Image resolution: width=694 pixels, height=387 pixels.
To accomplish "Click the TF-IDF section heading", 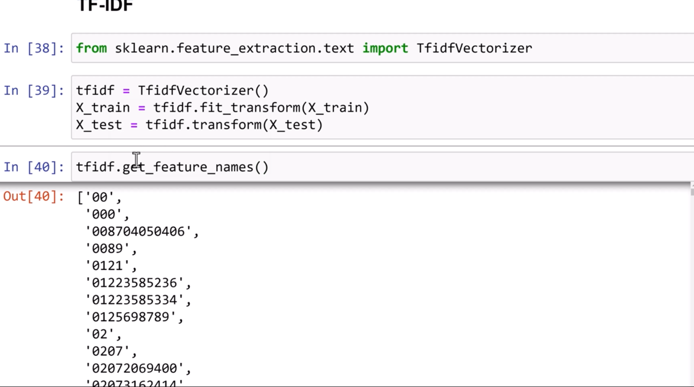I will (x=105, y=6).
